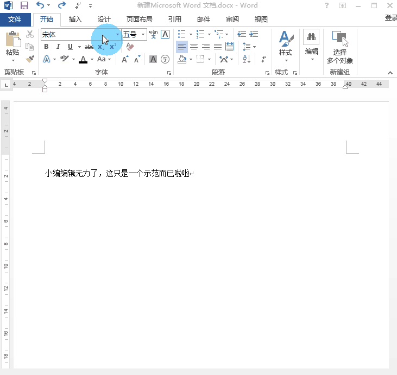397x375 pixels.
Task: Toggle Italic formatting
Action: point(58,47)
